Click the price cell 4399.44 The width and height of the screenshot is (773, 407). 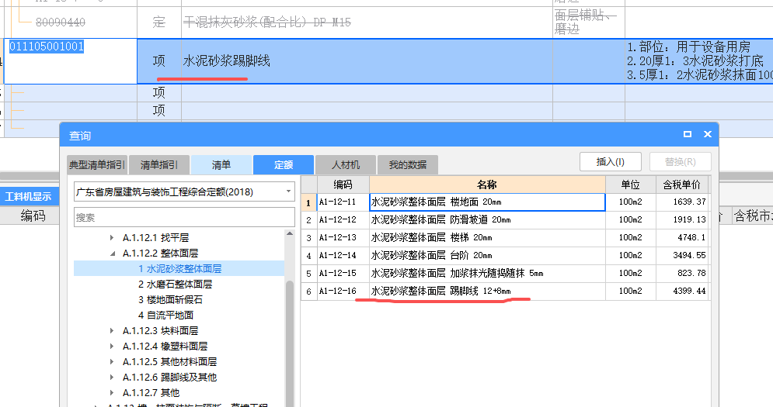point(682,291)
